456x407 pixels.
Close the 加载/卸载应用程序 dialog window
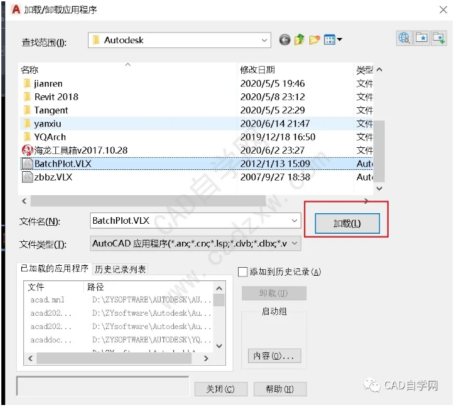coord(443,9)
